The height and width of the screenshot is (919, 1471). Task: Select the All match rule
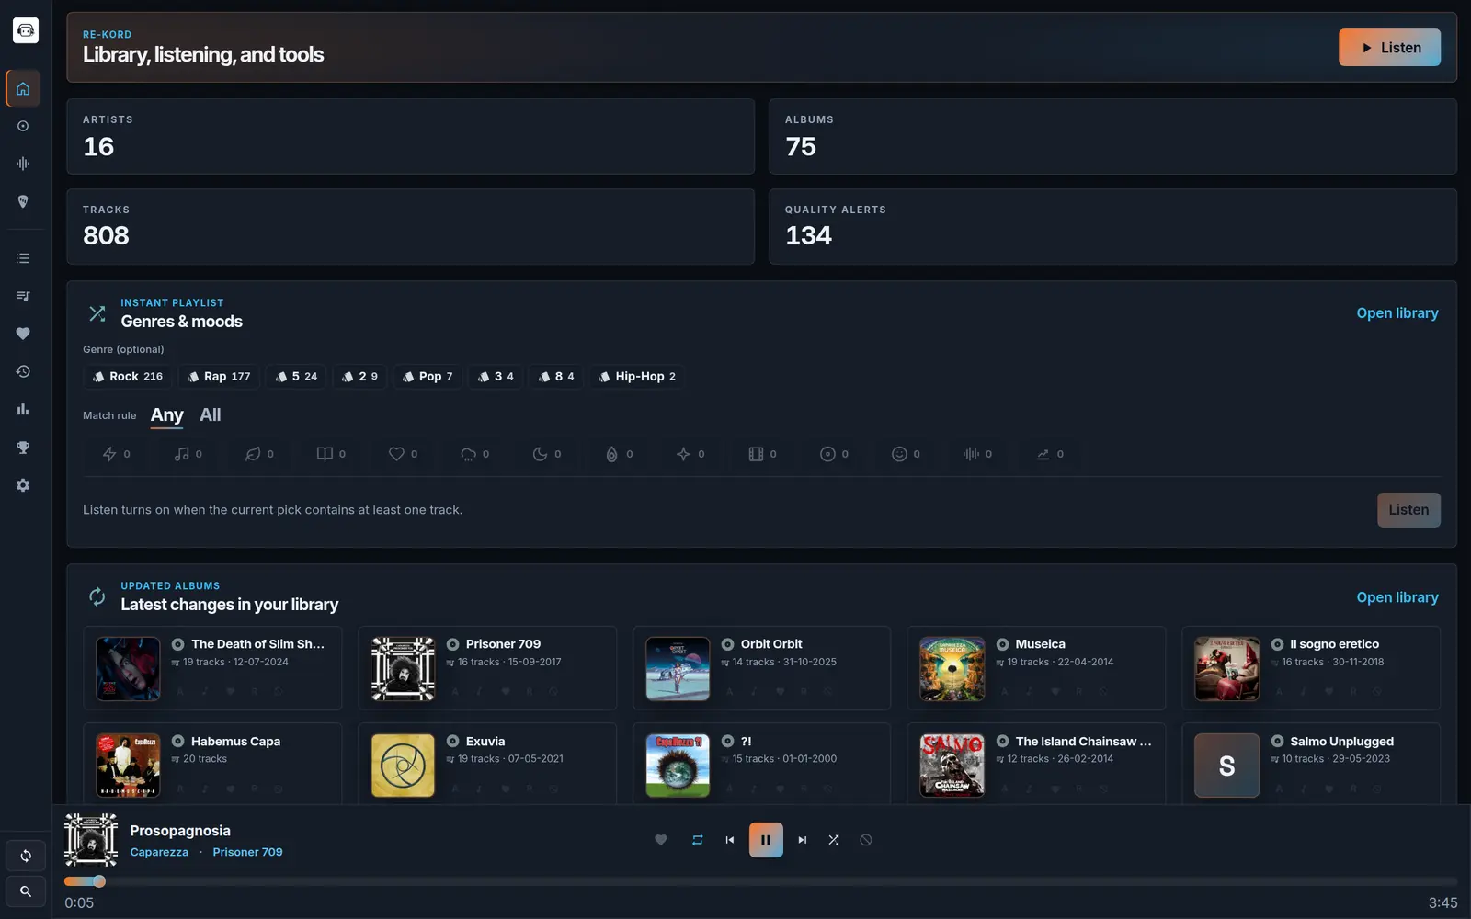[x=211, y=415]
